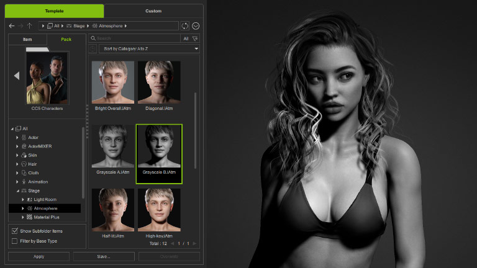
Task: Click the Light Room folder icon
Action: pos(30,200)
